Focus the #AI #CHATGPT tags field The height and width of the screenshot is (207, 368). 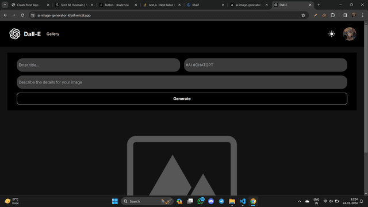266,65
